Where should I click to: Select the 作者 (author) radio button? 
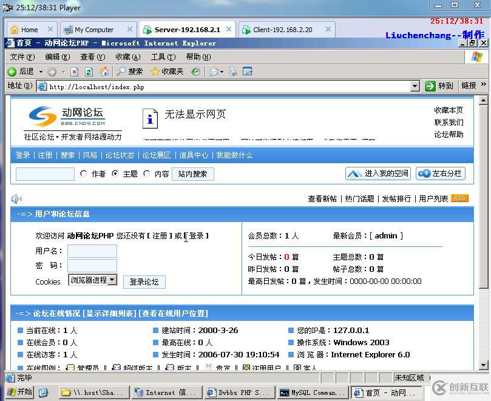(x=83, y=173)
